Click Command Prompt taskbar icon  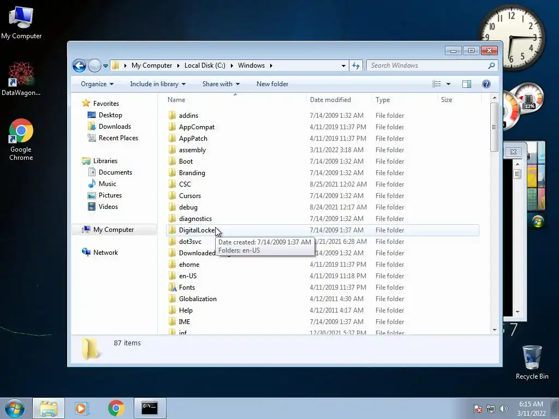150,408
